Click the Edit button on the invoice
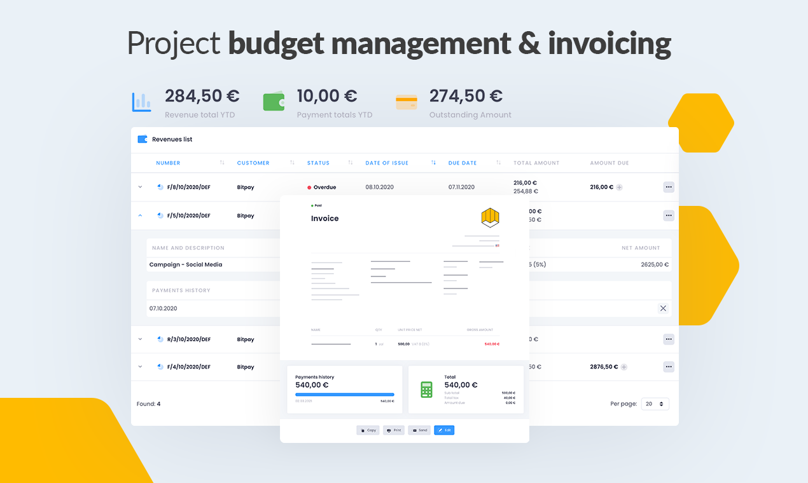This screenshot has height=483, width=808. [444, 430]
